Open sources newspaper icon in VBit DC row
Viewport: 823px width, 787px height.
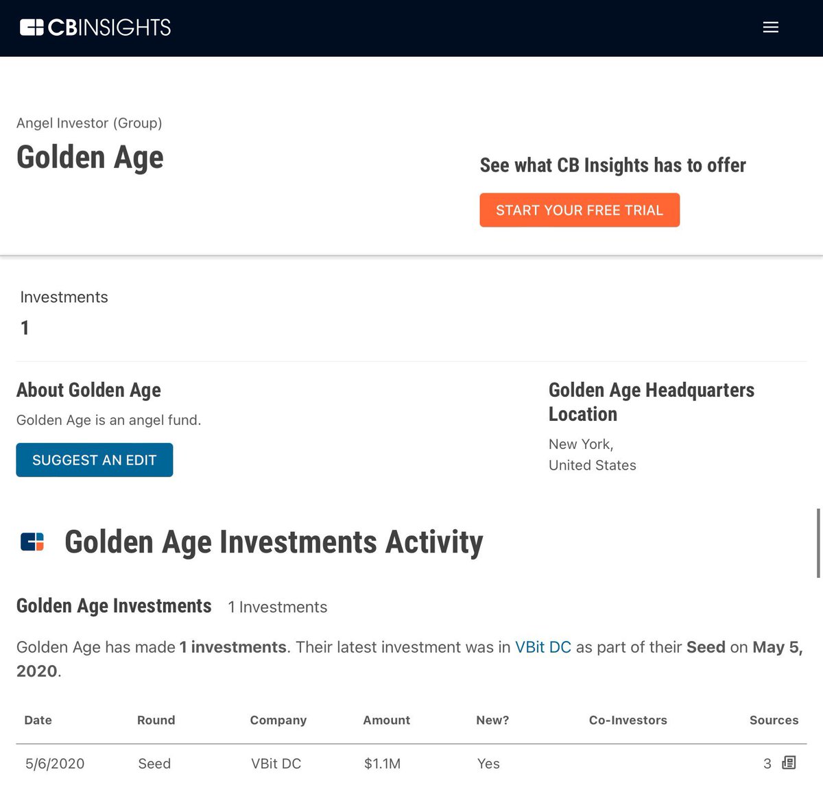tap(789, 762)
